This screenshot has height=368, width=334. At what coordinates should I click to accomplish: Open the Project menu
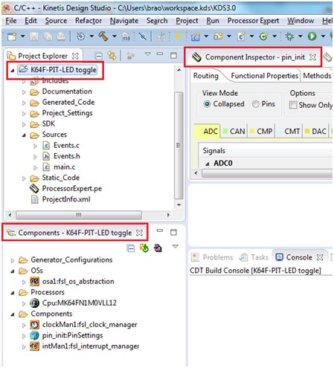187,21
